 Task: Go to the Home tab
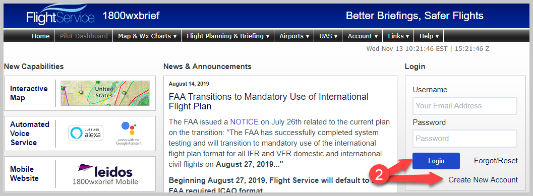tap(41, 36)
